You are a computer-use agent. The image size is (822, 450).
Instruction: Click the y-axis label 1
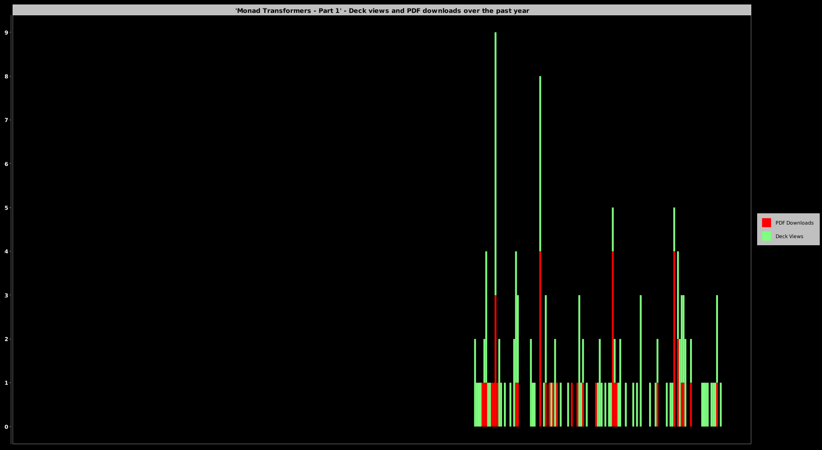[6, 383]
